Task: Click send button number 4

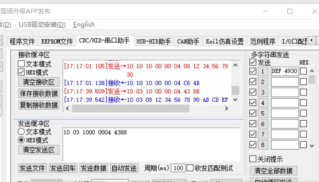Action: (x=263, y=103)
